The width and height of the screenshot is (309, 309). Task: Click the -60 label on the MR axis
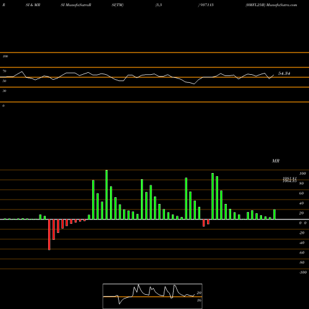click(x=302, y=253)
